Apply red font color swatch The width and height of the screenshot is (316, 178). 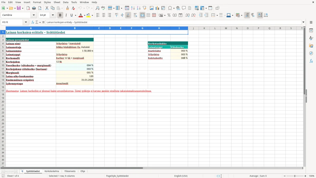81,15
